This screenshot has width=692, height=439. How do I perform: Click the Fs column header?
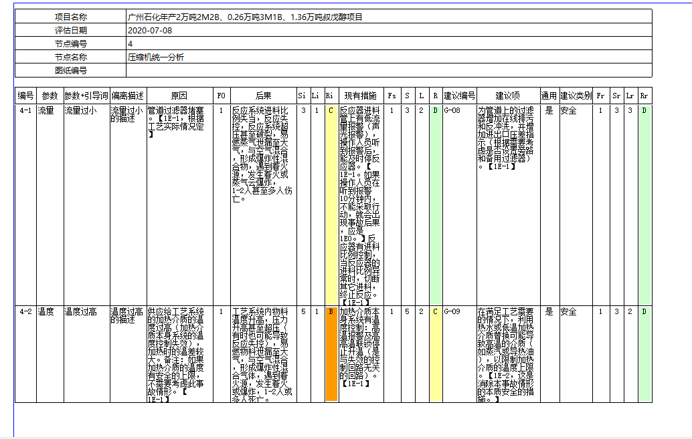tap(392, 96)
